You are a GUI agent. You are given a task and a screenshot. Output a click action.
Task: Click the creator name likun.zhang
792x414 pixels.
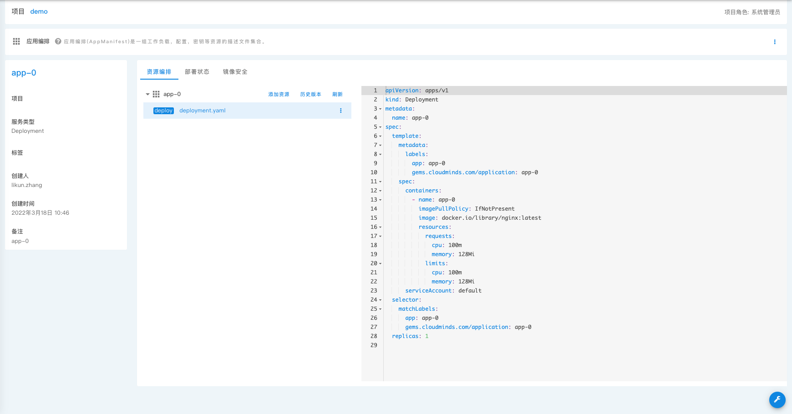point(27,185)
